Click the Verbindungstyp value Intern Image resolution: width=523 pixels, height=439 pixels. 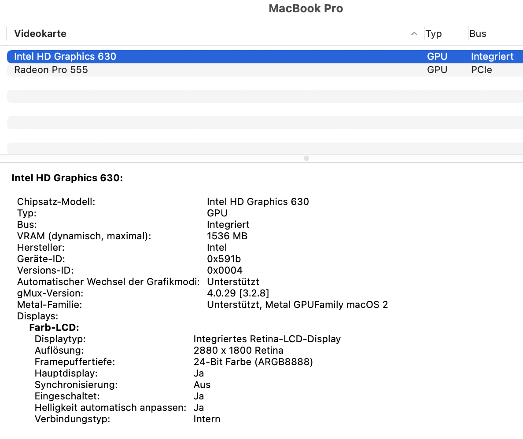coord(207,419)
